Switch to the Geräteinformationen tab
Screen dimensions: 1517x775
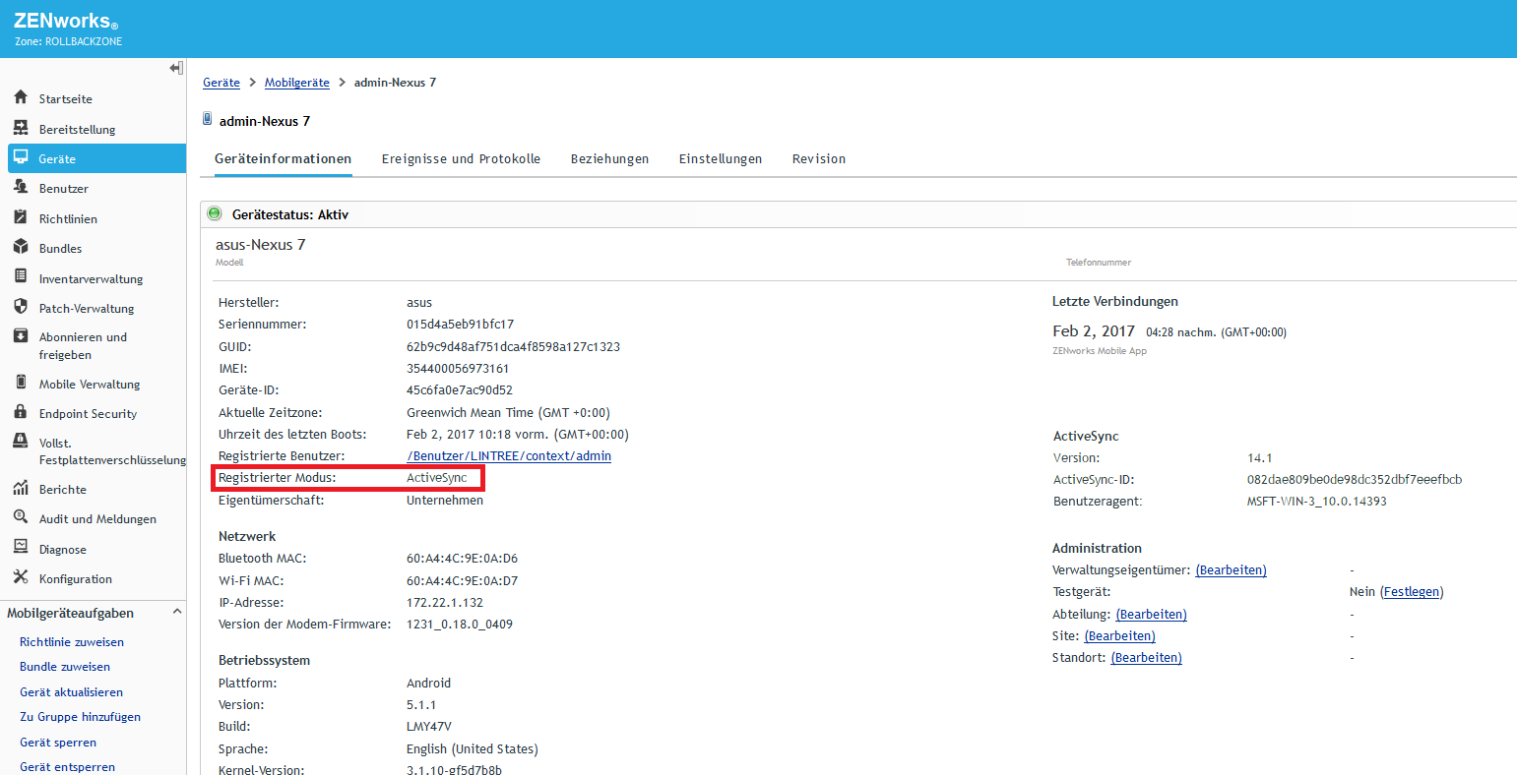click(x=284, y=158)
